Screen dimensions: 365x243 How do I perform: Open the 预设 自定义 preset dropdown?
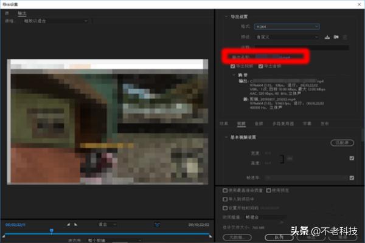(287, 37)
